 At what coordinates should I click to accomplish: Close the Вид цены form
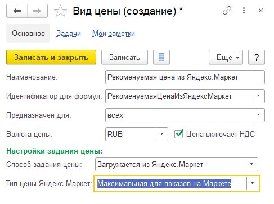pos(260,11)
